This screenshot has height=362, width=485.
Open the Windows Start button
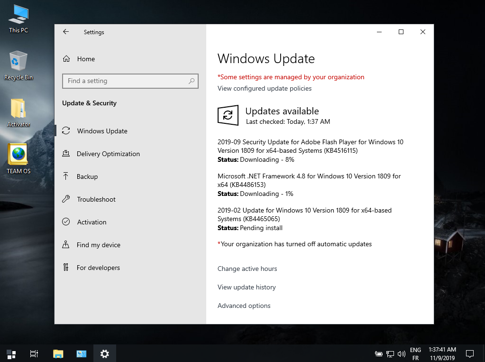(x=11, y=353)
